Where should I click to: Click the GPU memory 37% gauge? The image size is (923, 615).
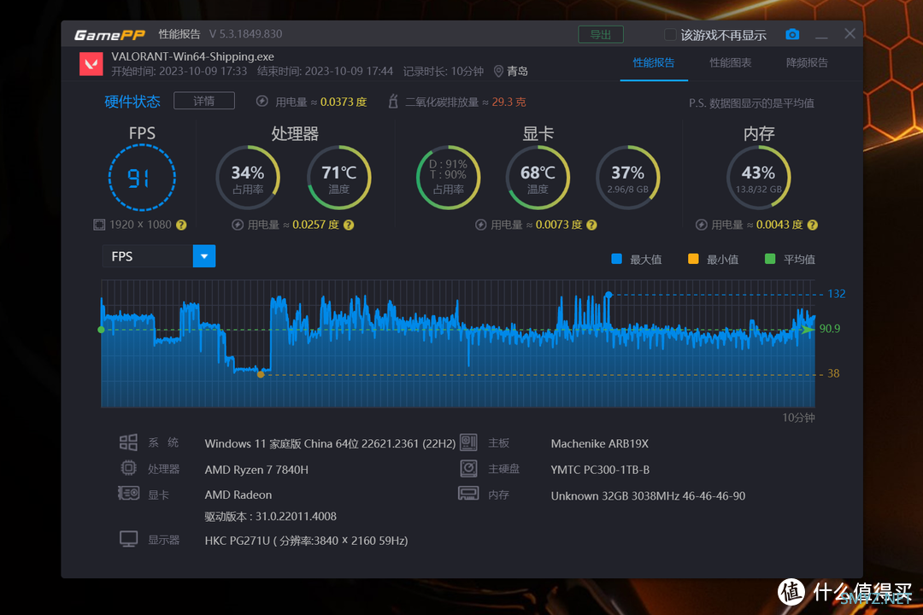(628, 177)
